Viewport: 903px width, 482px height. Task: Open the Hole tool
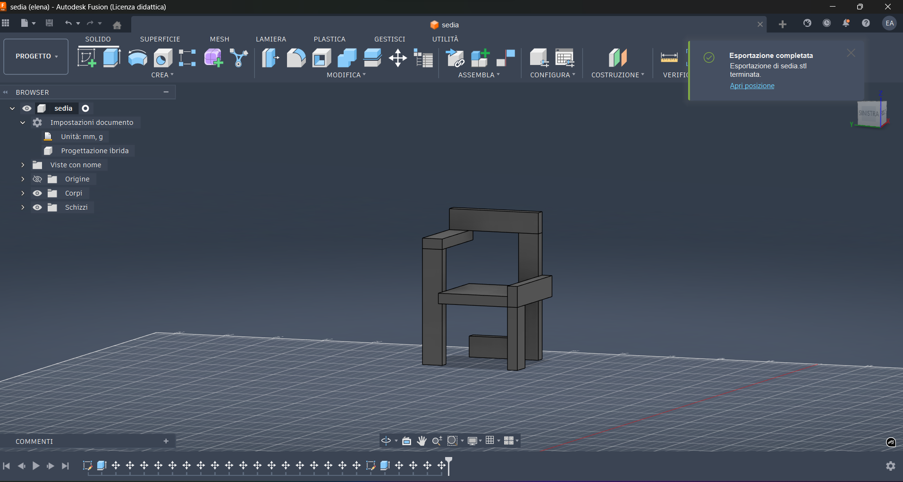tap(162, 57)
